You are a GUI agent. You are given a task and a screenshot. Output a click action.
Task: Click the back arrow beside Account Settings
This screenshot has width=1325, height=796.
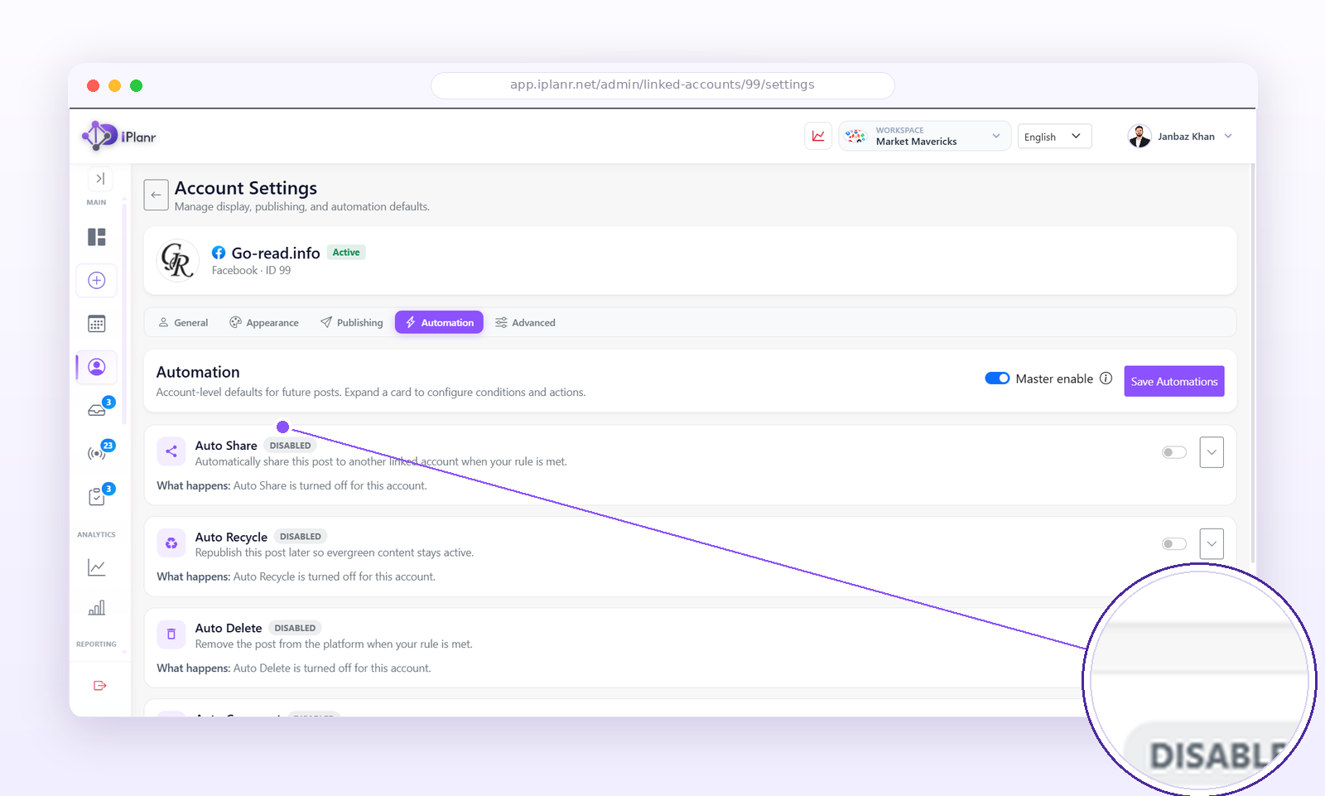point(156,195)
